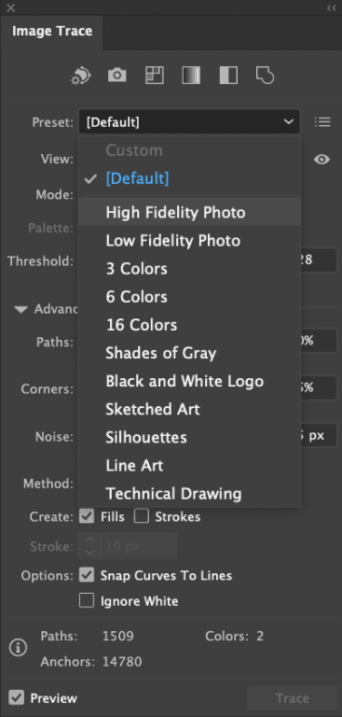The width and height of the screenshot is (342, 717).
Task: Close the Preset dropdown showing [Default]
Action: [x=189, y=122]
